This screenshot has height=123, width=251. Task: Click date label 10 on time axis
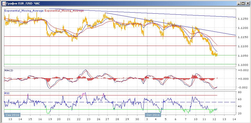[x=195, y=119]
